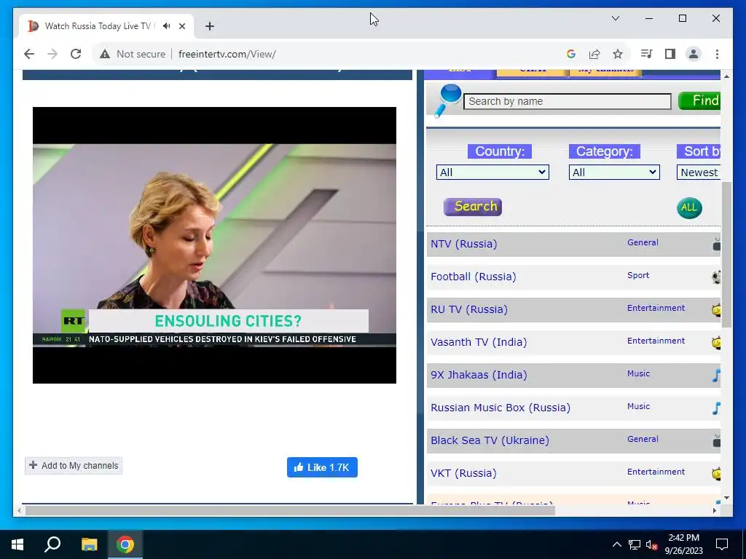Image resolution: width=746 pixels, height=559 pixels.
Task: Share this page using share icon
Action: click(594, 54)
